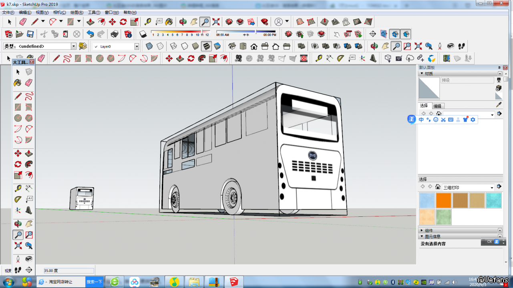513x288 pixels.
Task: Click the 搜索一下 search button
Action: click(95, 282)
